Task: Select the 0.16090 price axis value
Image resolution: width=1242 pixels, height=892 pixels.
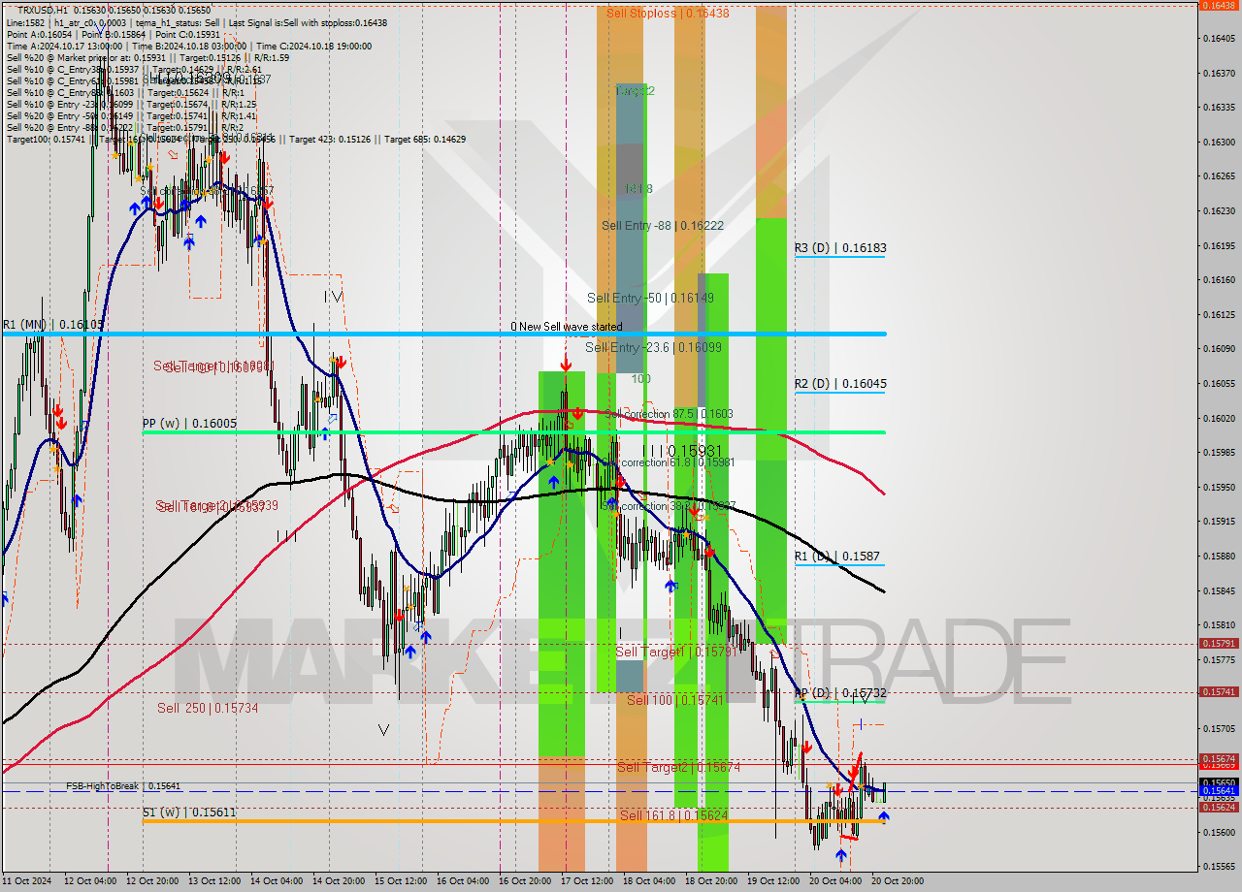Action: [x=1219, y=349]
